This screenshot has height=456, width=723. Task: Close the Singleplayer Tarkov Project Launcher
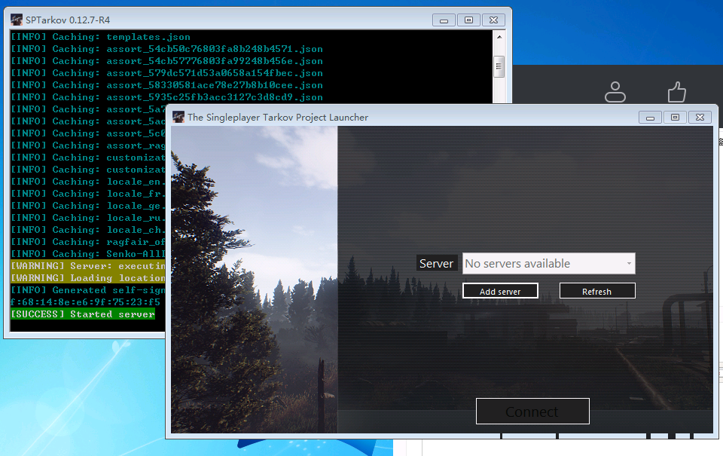(x=700, y=118)
